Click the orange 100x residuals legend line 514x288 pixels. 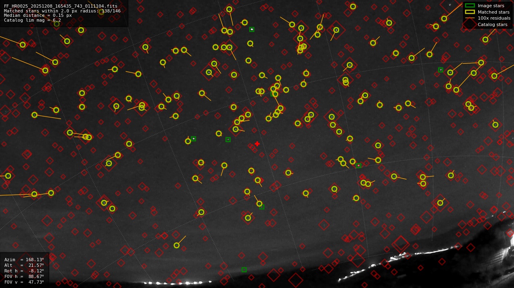coord(470,18)
